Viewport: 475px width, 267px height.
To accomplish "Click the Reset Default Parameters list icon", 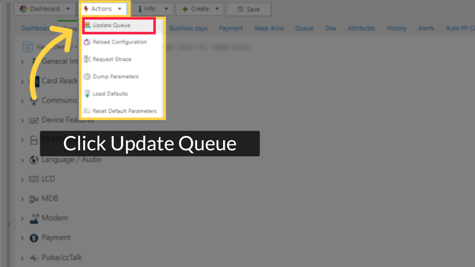I will (x=87, y=111).
